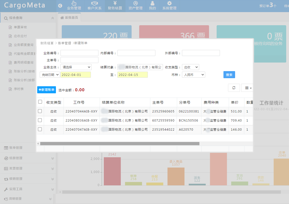
Task: Open the 币种 currency dropdown
Action: tap(193, 75)
